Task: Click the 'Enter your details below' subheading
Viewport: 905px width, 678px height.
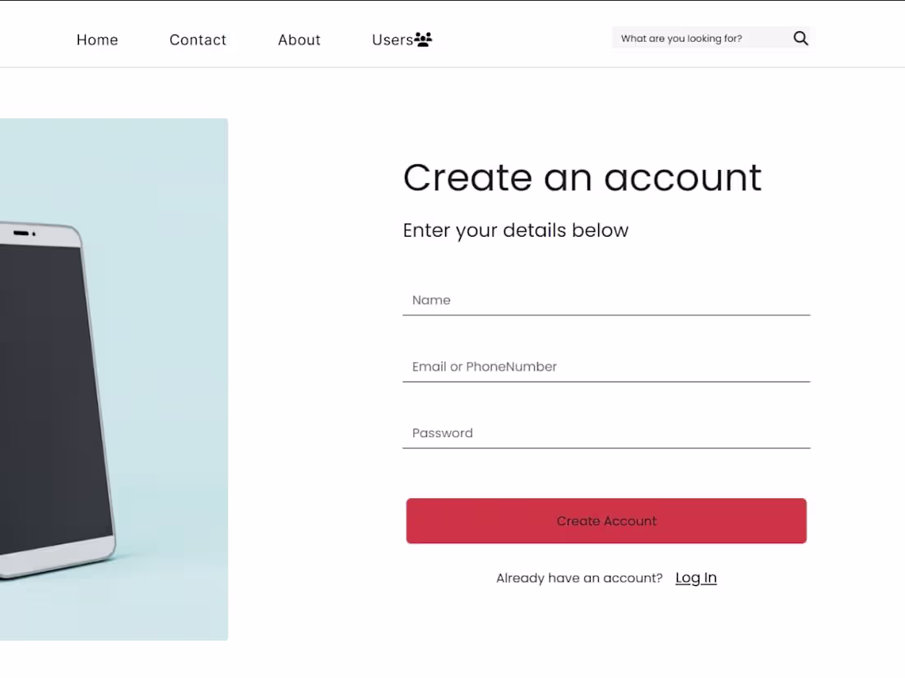Action: click(x=515, y=230)
